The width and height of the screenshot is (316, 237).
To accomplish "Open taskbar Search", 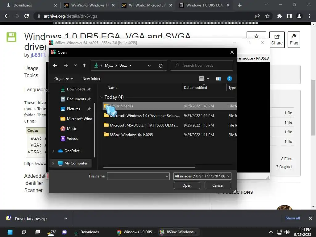I will (x=24, y=232).
